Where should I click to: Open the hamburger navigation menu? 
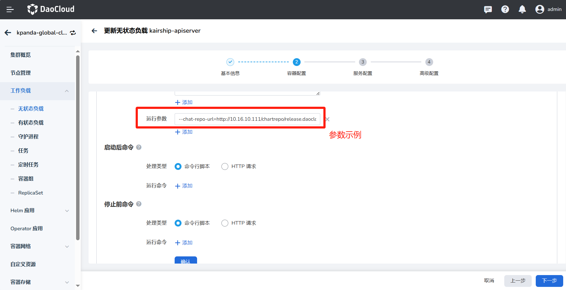click(x=10, y=9)
